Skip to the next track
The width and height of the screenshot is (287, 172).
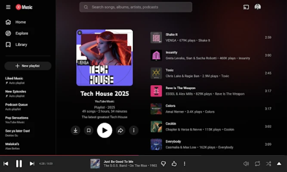click(x=32, y=163)
